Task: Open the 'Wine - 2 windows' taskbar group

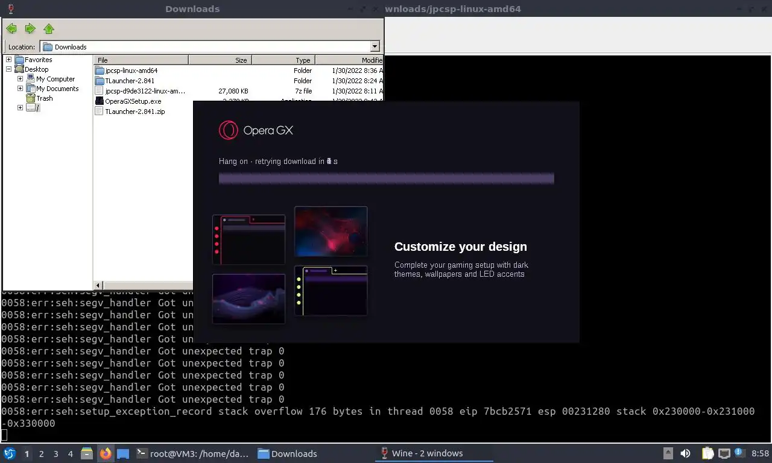Action: (434, 453)
